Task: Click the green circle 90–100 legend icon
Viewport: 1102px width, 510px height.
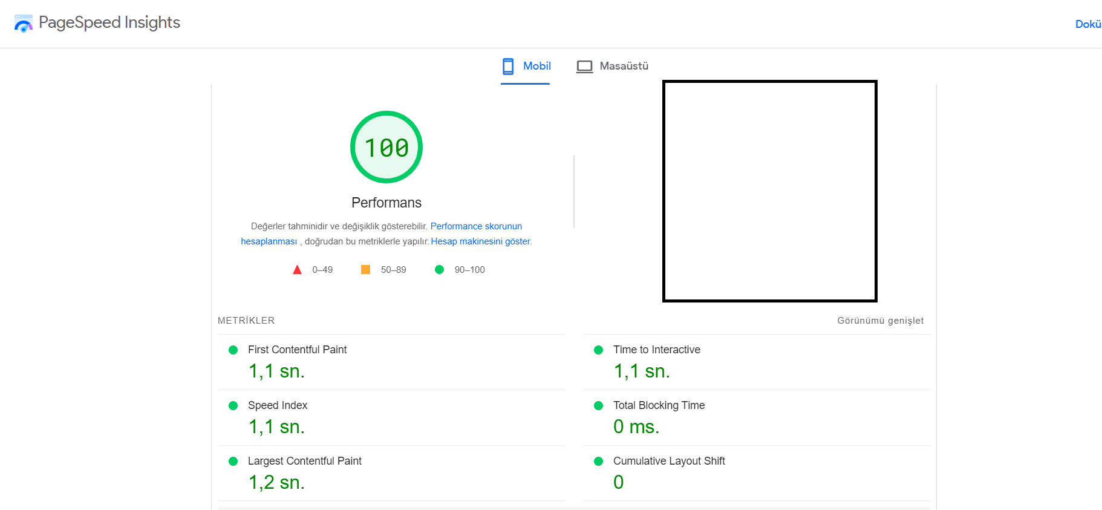Action: click(x=440, y=270)
